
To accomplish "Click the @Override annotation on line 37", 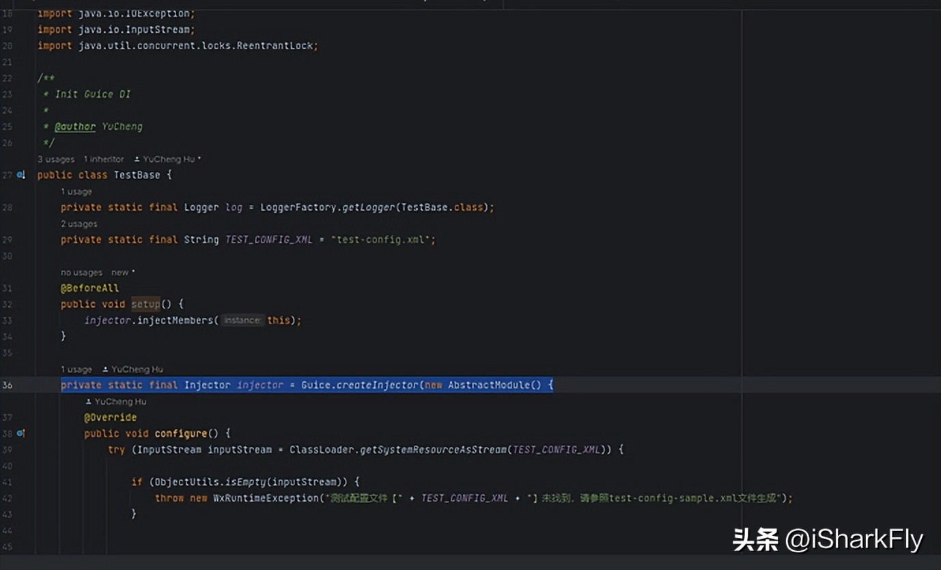I will click(109, 417).
